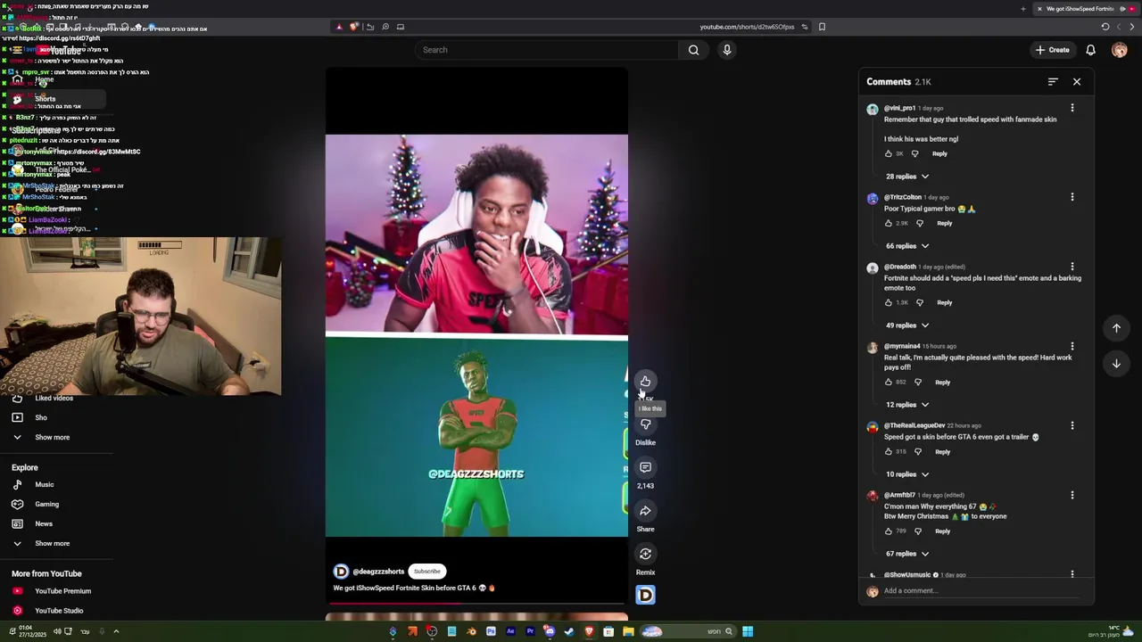Start voice search with the microphone
Image resolution: width=1142 pixels, height=642 pixels.
click(x=727, y=50)
